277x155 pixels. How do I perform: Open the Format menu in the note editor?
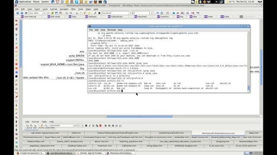coord(35,121)
